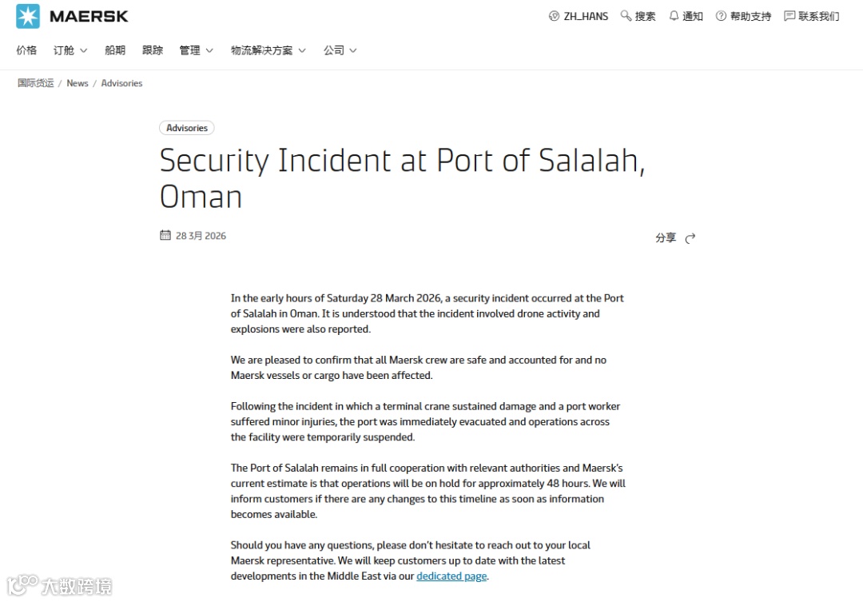Viewport: 863px width, 602px height.
Task: Expand the 管理 dropdown menu
Action: click(x=196, y=50)
